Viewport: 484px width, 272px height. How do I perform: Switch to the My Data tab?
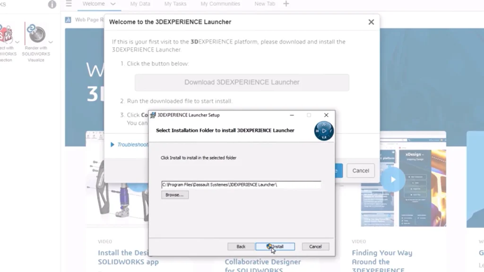coord(140,4)
